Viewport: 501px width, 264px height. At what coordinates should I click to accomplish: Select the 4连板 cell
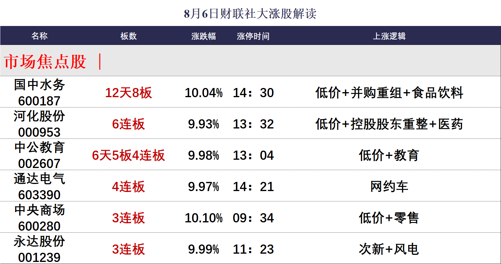pyautogui.click(x=129, y=187)
